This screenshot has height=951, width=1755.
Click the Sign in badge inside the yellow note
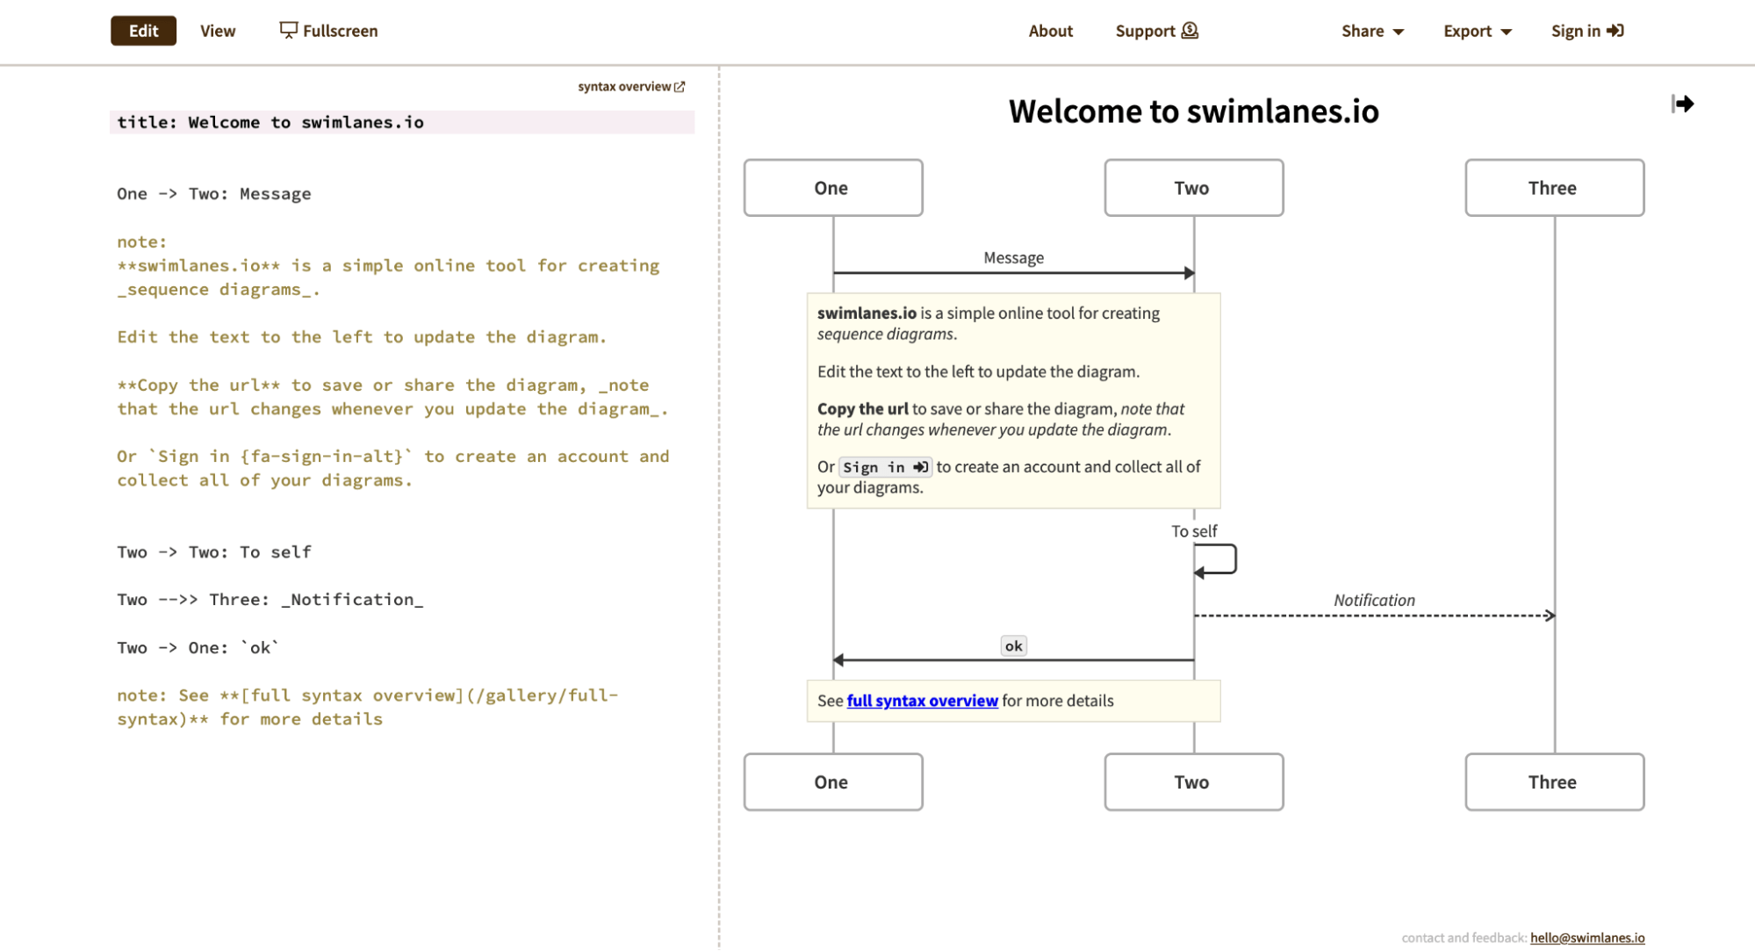tap(885, 466)
